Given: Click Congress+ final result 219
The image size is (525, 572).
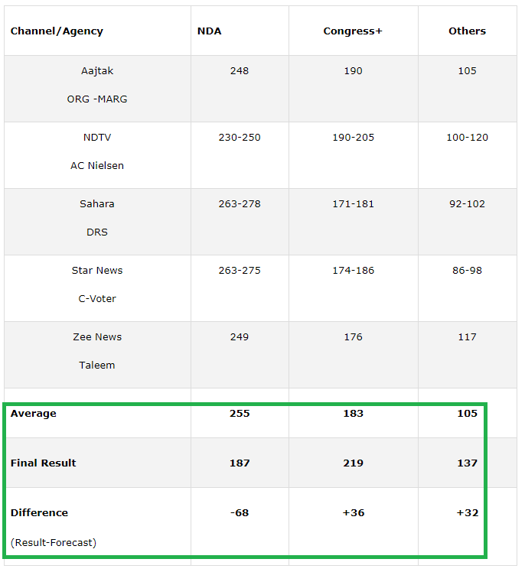Looking at the screenshot, I should point(353,463).
